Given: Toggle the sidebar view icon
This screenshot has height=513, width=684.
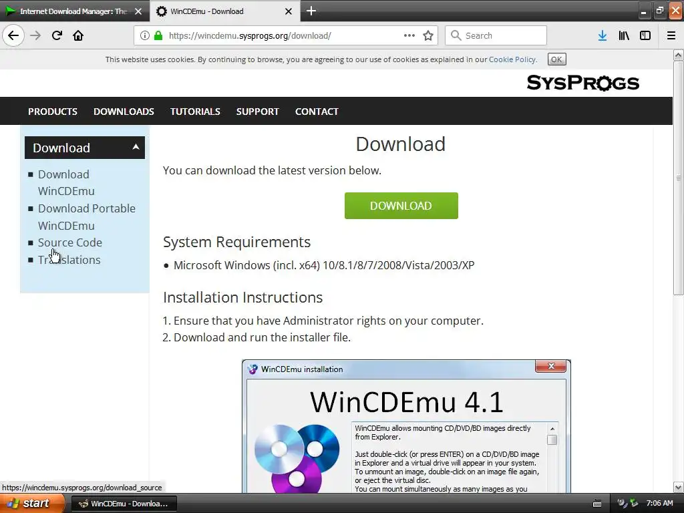Looking at the screenshot, I should click(x=645, y=35).
